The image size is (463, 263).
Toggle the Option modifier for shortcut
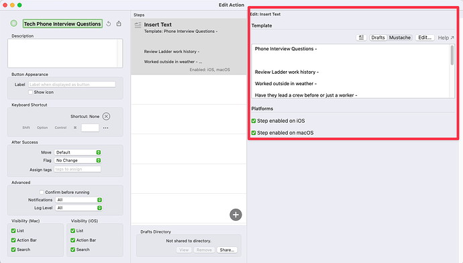[42, 128]
